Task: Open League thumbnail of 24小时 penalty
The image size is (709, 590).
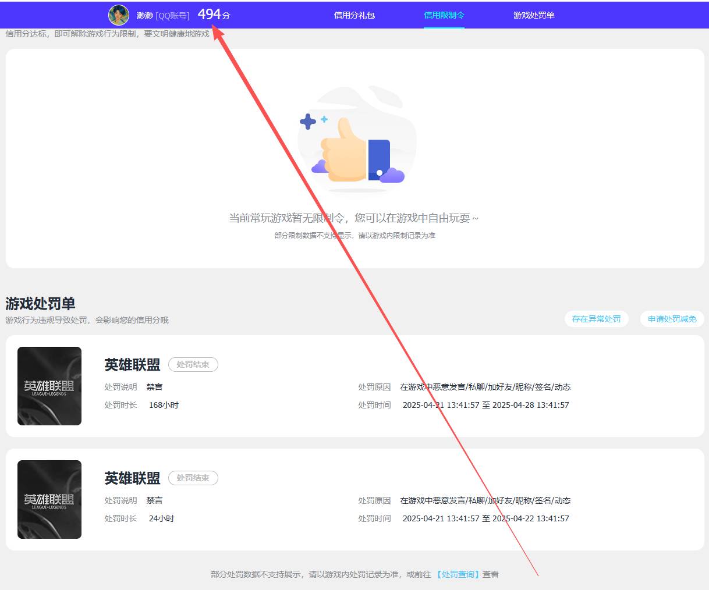Action: 49,499
